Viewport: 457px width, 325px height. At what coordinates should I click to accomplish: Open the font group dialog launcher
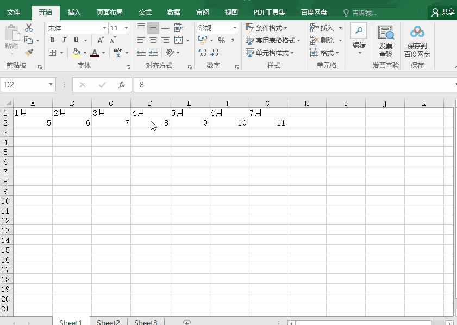coord(128,67)
